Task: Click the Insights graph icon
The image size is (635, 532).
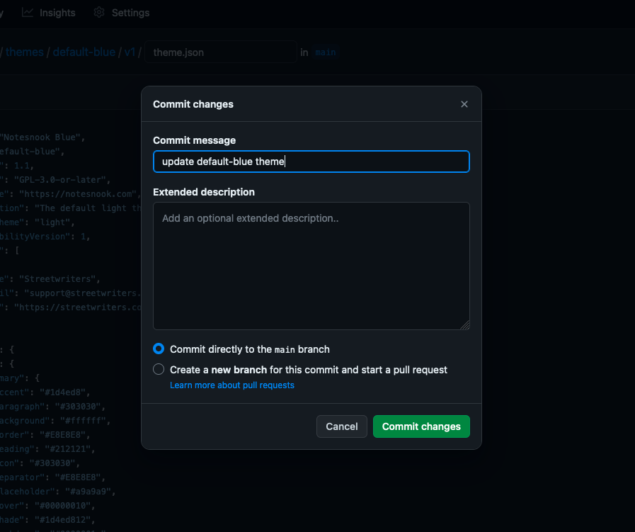Action: [28, 13]
